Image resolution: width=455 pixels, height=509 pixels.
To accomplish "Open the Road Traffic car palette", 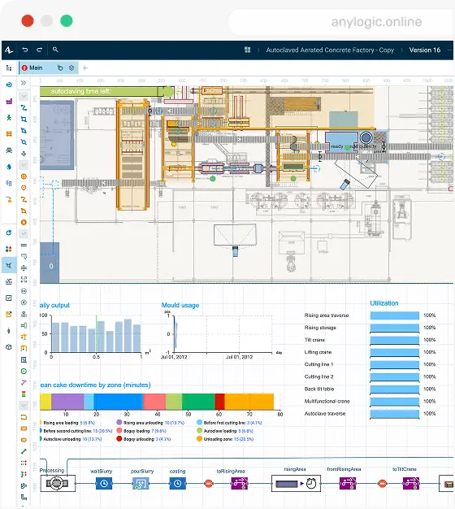I will (x=9, y=150).
